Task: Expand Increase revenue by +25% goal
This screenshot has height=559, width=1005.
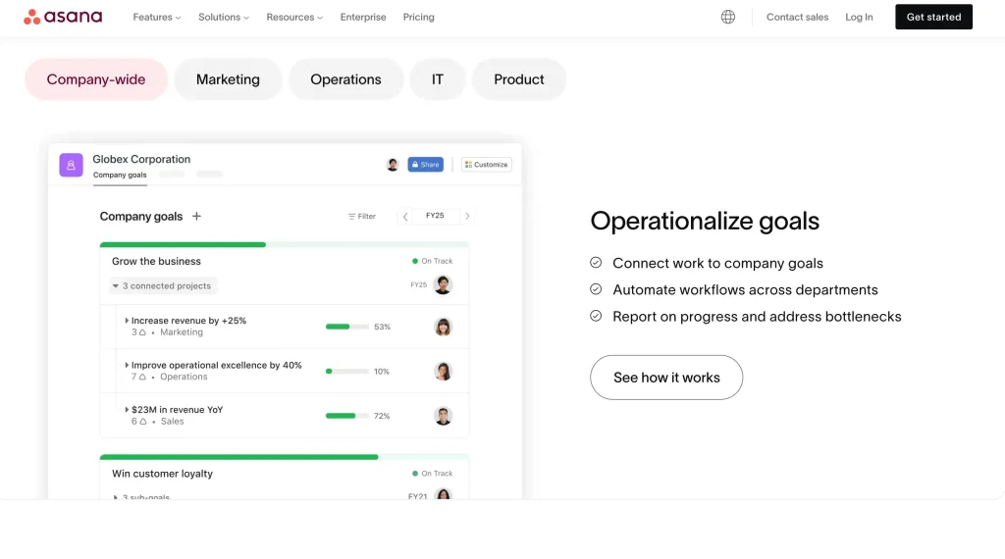Action: point(127,320)
